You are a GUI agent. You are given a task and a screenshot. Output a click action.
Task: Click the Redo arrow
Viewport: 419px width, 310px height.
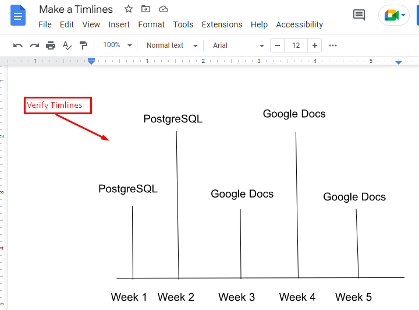[x=34, y=45]
